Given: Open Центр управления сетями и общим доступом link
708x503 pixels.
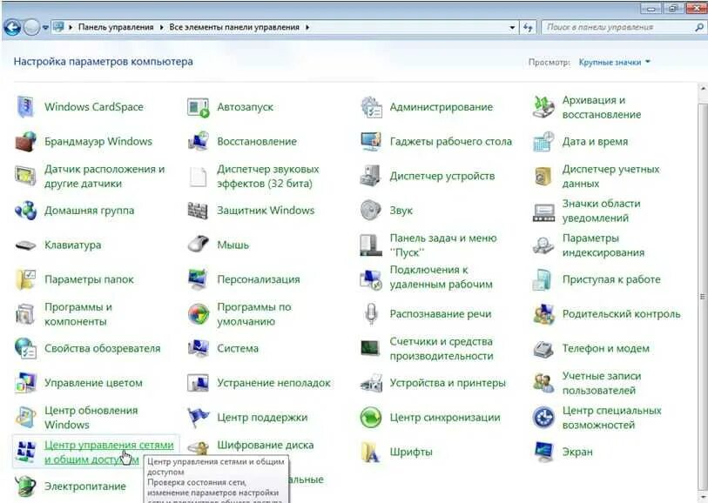Looking at the screenshot, I should [x=109, y=452].
